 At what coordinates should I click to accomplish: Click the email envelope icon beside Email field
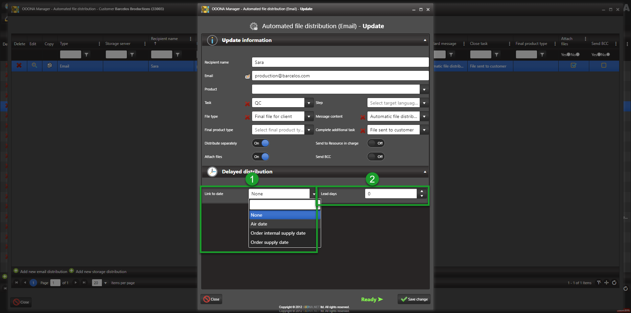[247, 76]
